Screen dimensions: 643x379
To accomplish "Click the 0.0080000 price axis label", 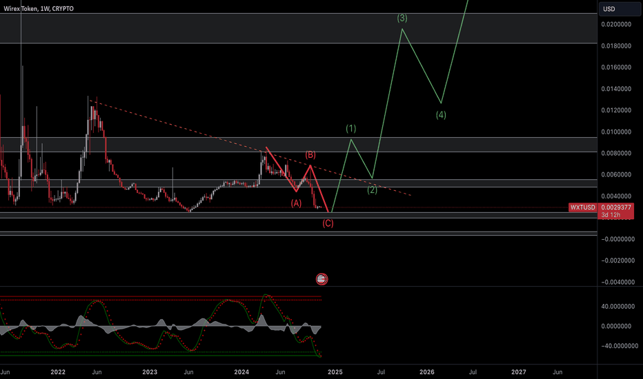I will point(616,153).
